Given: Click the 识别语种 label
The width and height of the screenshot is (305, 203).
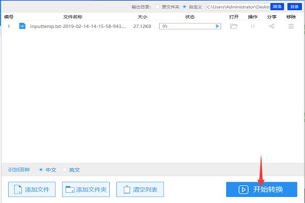Looking at the screenshot, I should [19, 170].
